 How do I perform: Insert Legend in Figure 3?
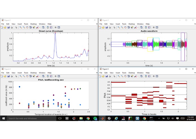(149, 27)
